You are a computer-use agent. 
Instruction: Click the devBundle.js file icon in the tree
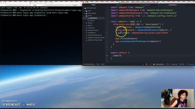(88, 18)
